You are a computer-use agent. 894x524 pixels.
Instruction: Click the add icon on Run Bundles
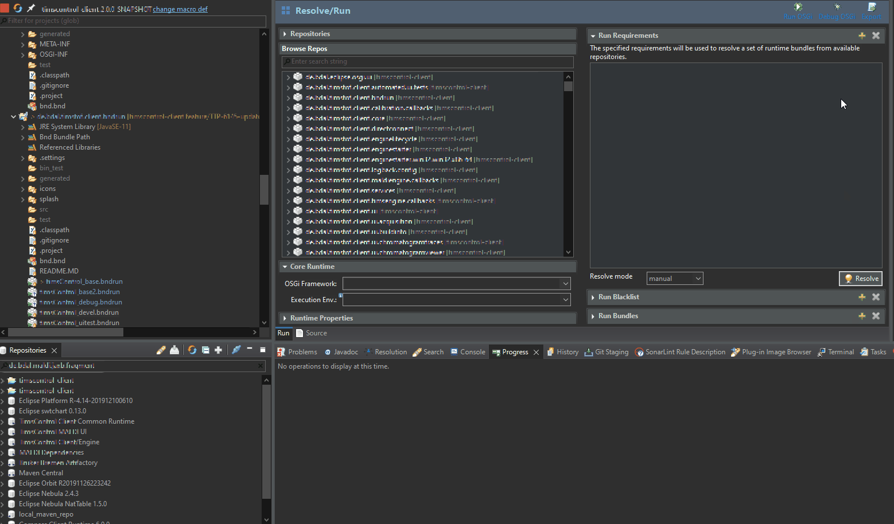[x=862, y=316]
